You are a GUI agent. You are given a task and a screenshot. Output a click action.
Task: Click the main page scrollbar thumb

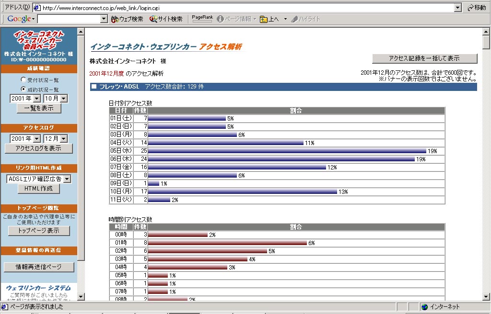tap(486, 42)
